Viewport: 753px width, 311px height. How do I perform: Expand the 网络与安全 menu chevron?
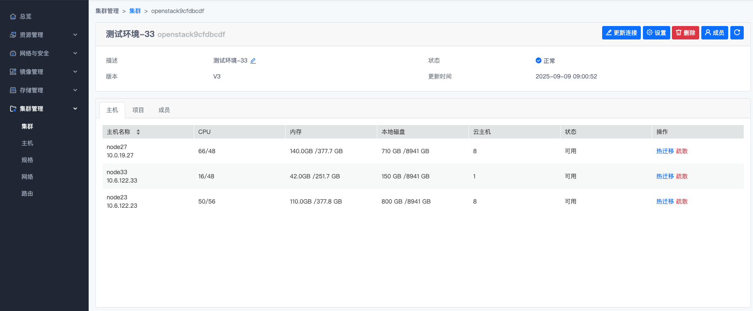point(75,53)
